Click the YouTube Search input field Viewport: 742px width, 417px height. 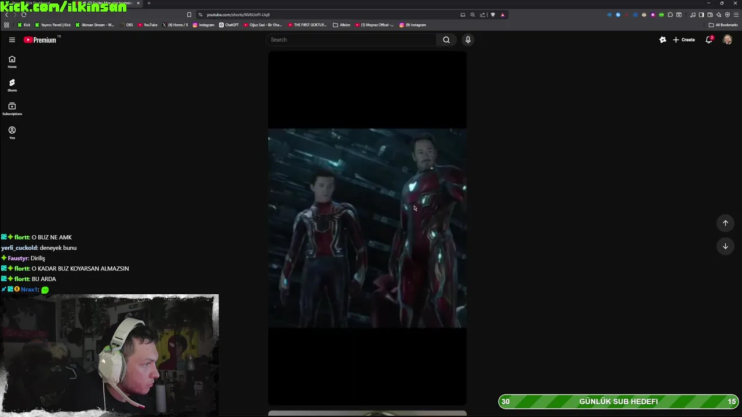coord(351,39)
